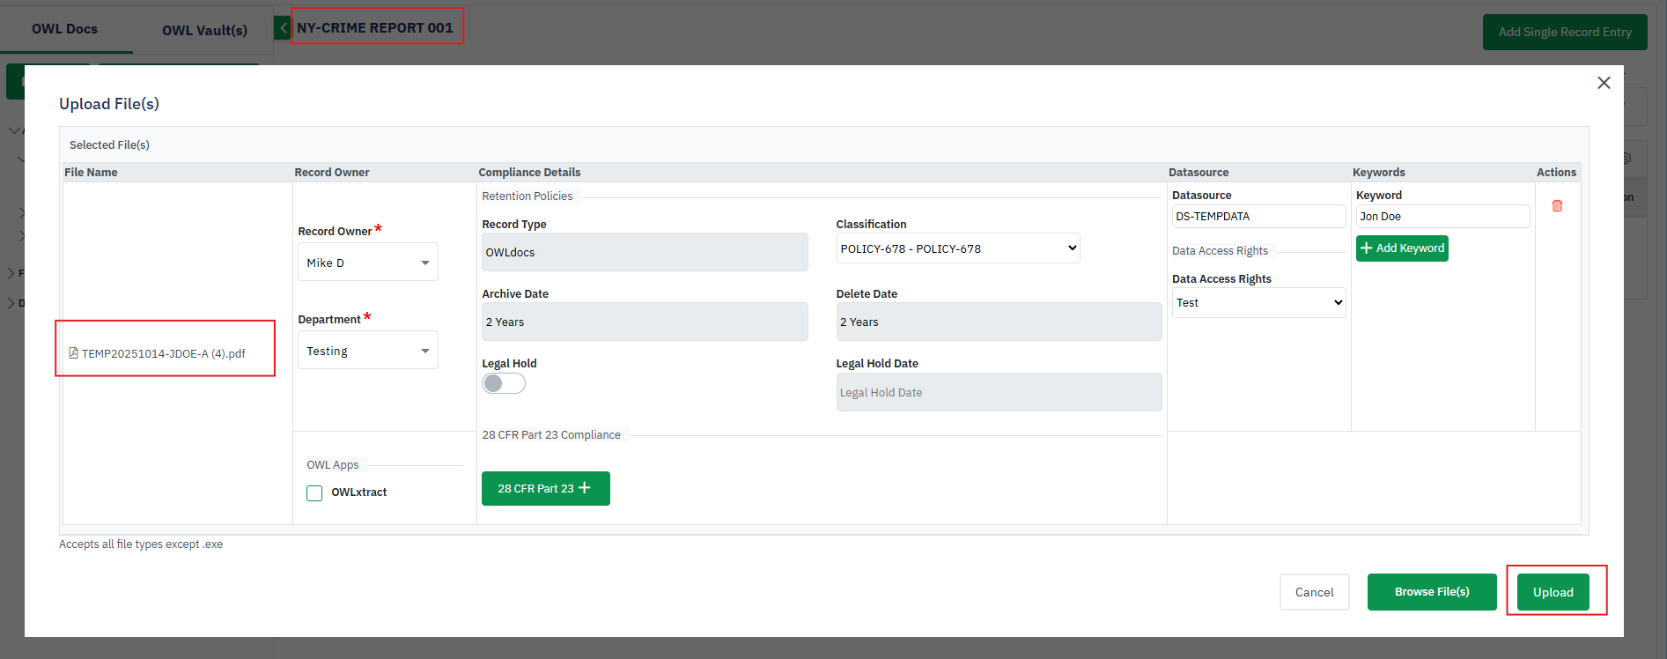Click the plus icon on Add Keyword
Screen dimensions: 1667x659
click(1367, 248)
